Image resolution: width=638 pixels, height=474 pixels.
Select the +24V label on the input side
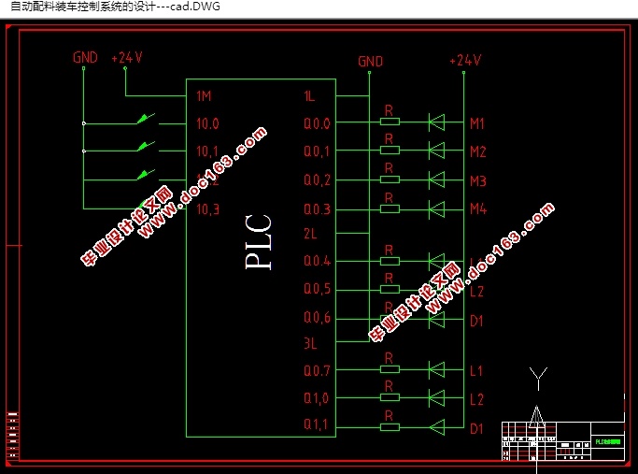pos(127,57)
